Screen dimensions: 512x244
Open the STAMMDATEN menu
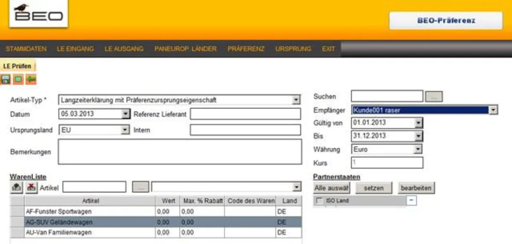[x=26, y=49]
